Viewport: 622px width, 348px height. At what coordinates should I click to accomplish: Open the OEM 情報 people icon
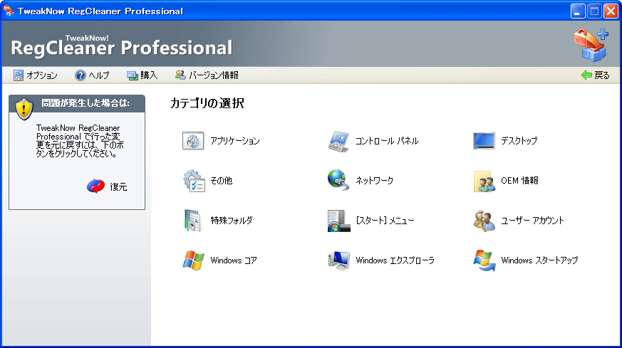[x=484, y=181]
